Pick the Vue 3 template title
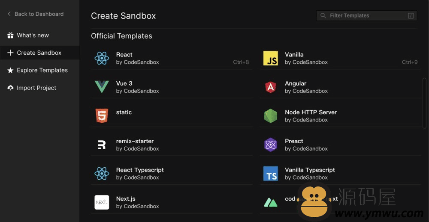Screen dimensions: 429x222 (124, 83)
